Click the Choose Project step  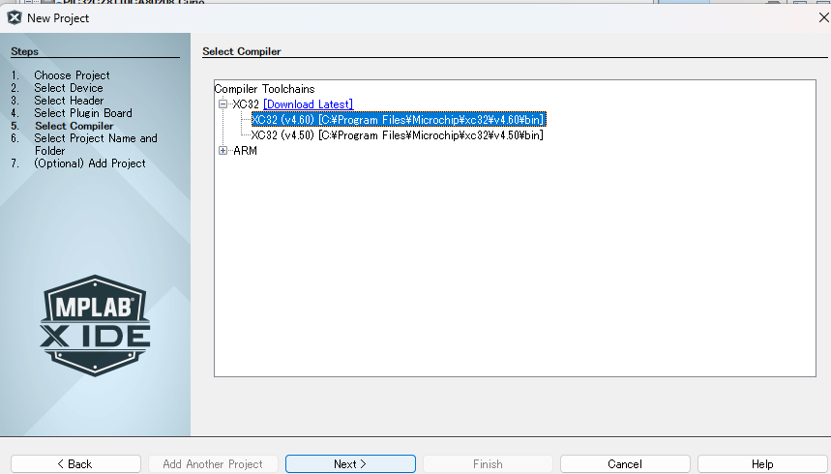pos(72,75)
